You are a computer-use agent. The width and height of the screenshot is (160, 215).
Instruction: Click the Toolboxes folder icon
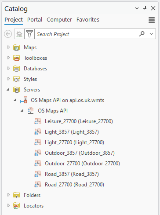[x=16, y=58]
